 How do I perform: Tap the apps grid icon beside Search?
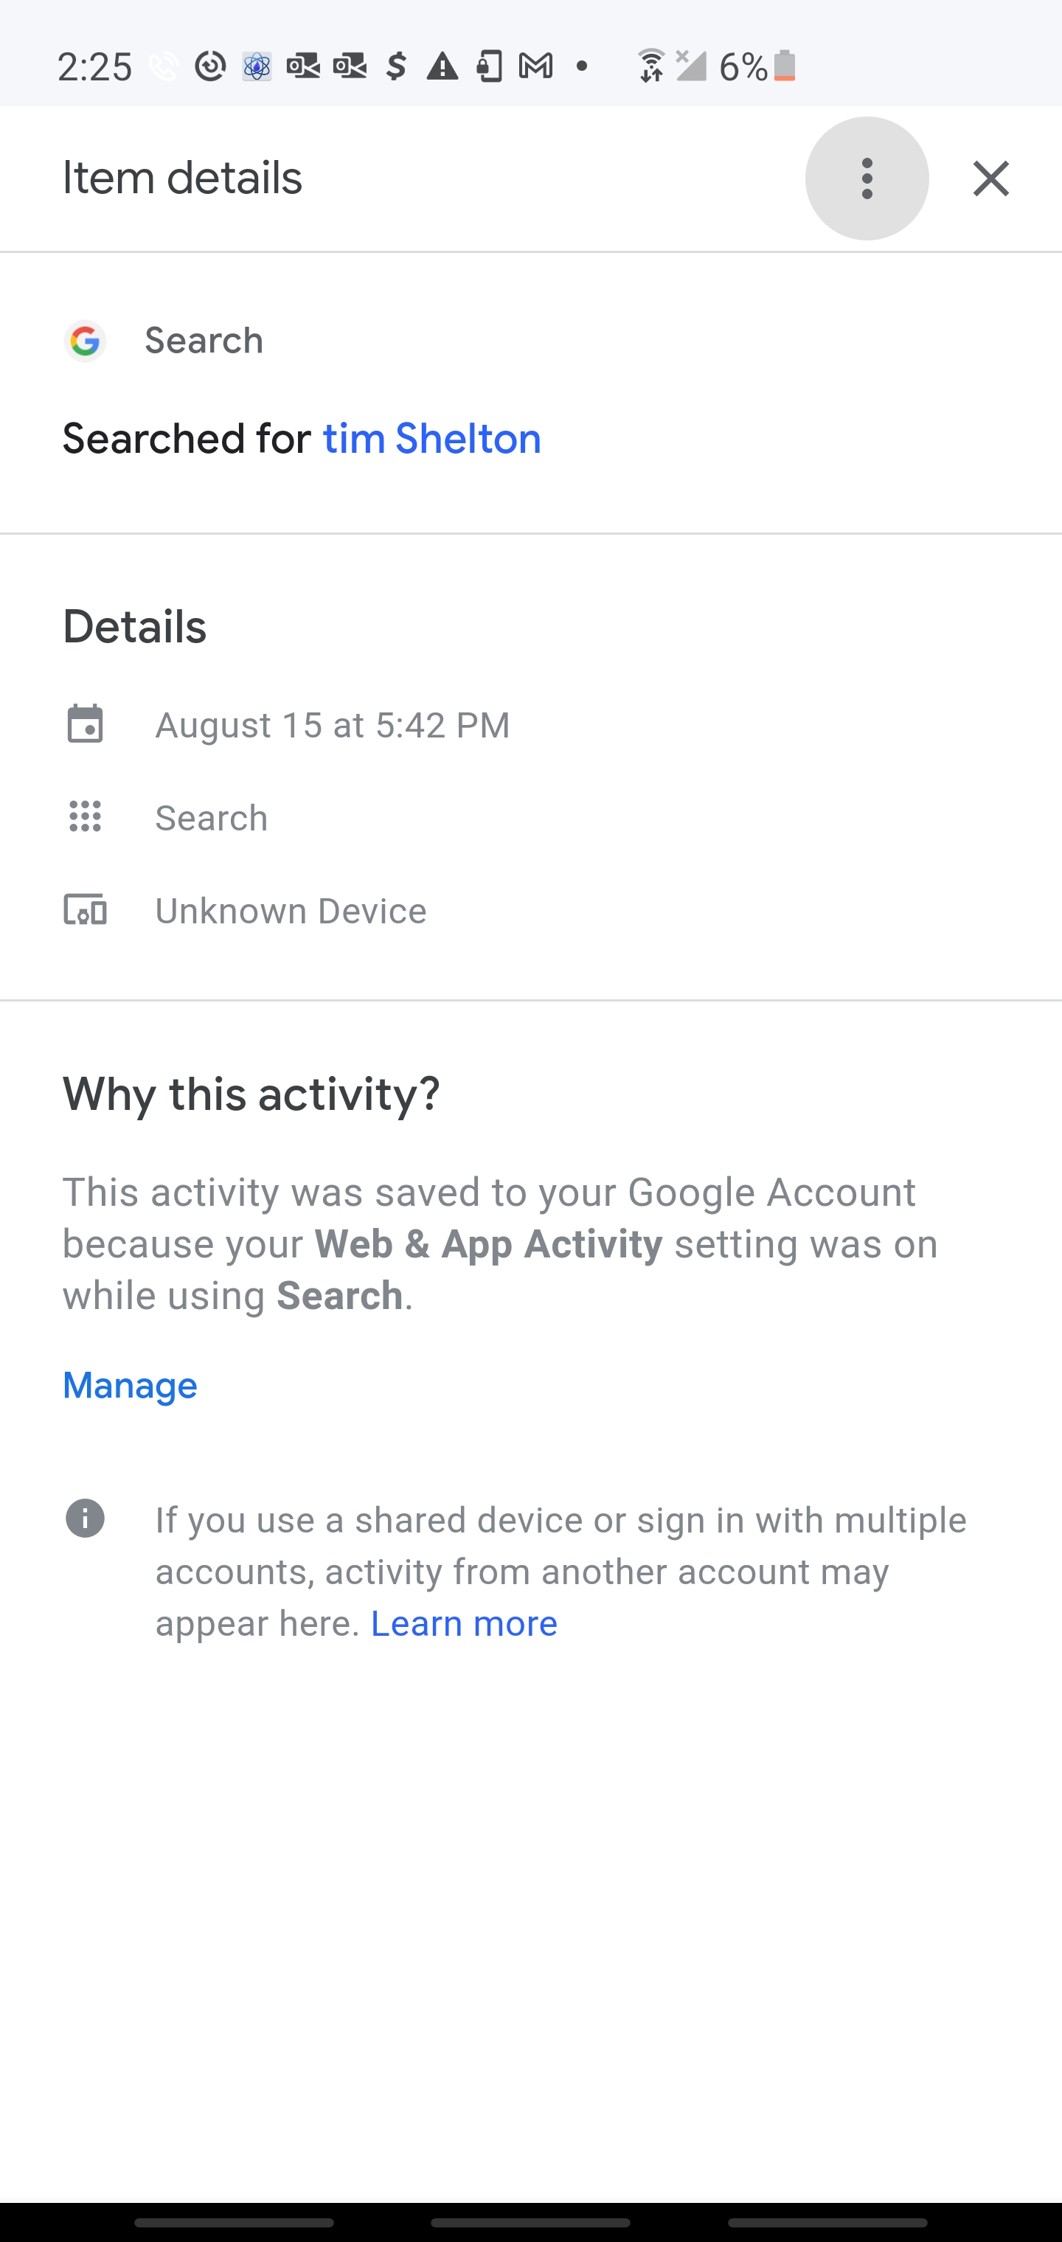[x=86, y=817]
